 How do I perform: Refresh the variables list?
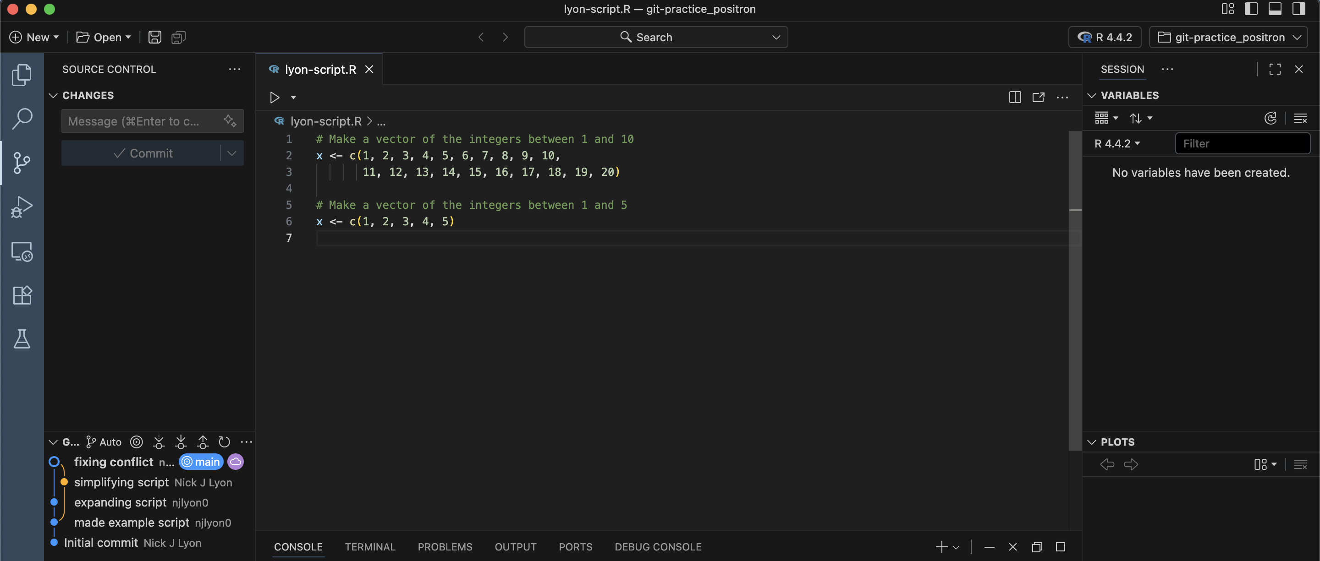pyautogui.click(x=1270, y=118)
